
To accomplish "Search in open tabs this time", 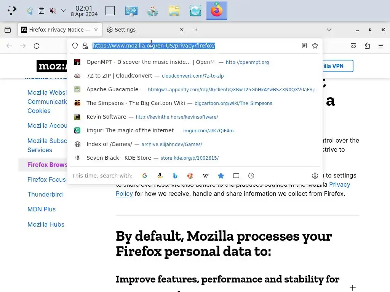I will pos(236,176).
